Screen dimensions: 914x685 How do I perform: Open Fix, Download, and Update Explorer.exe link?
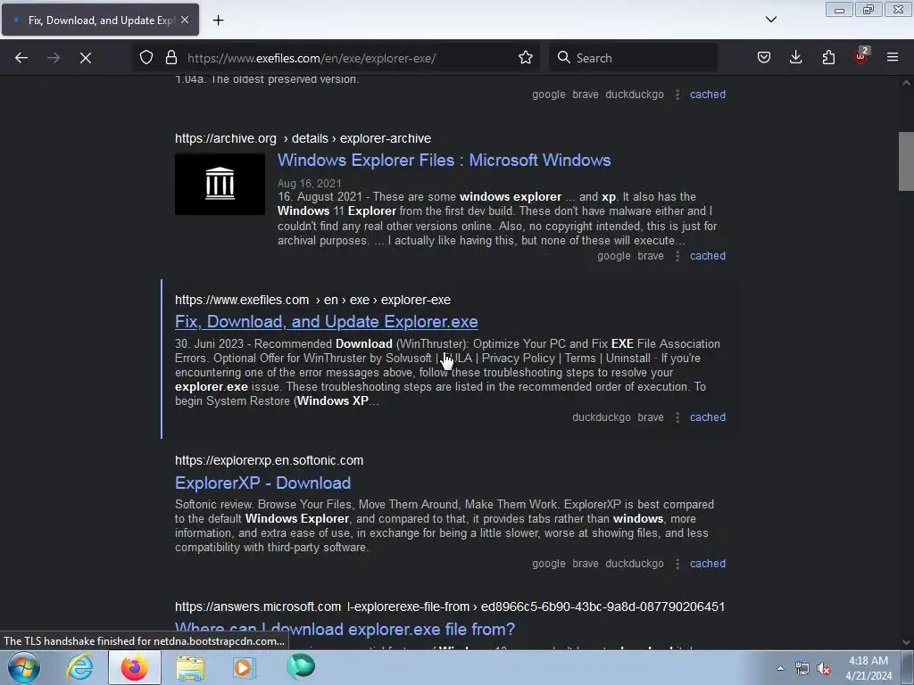[327, 321]
